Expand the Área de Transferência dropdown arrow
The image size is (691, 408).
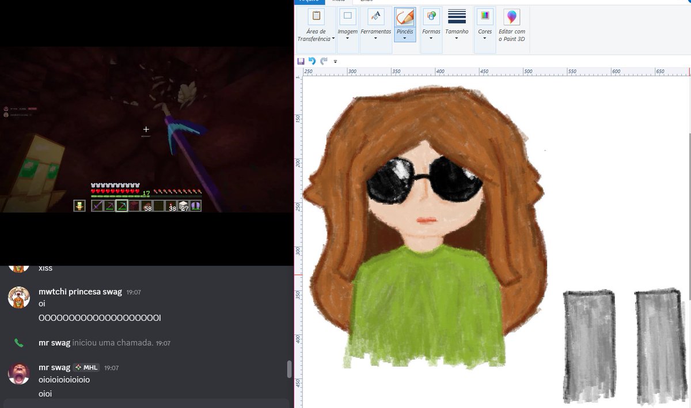[x=333, y=39]
